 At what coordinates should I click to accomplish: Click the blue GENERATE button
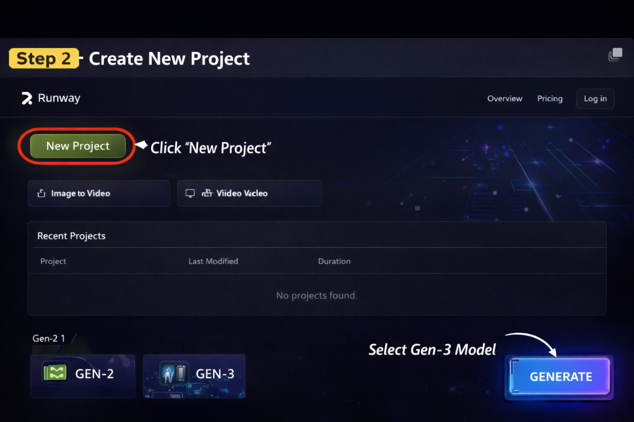(560, 376)
